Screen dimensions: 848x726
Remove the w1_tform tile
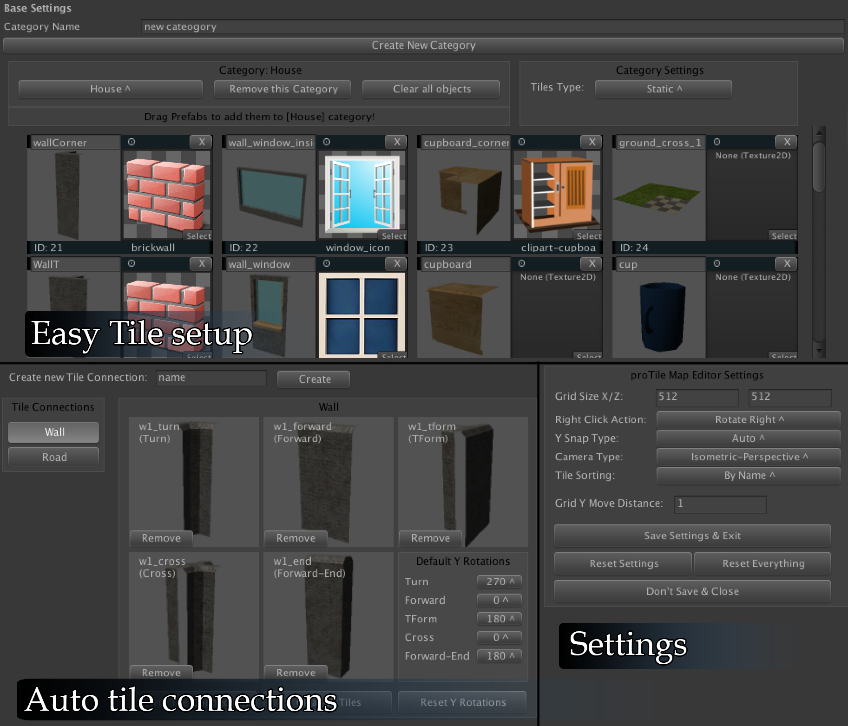point(430,538)
